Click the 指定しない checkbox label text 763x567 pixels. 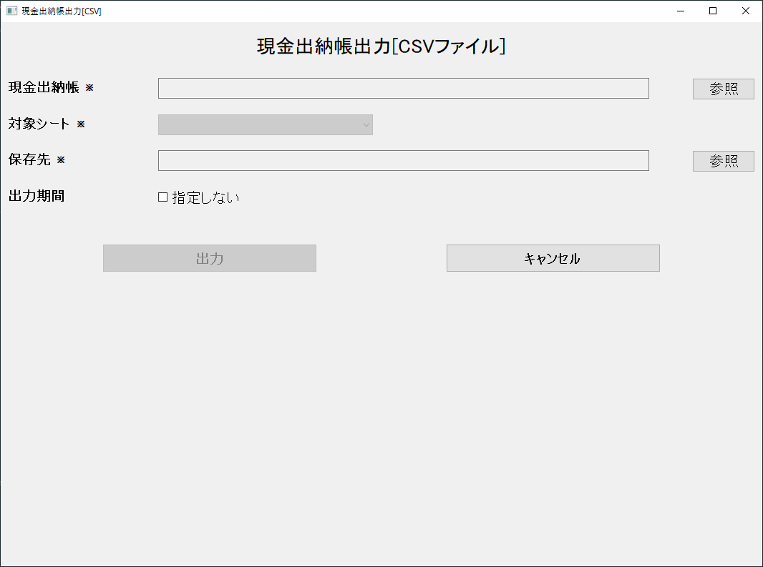(x=208, y=197)
